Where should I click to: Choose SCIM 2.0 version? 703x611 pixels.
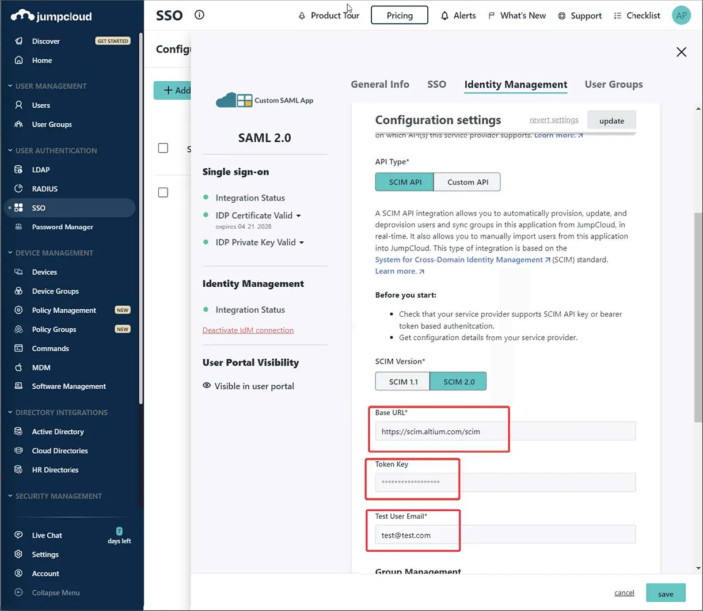pyautogui.click(x=458, y=381)
